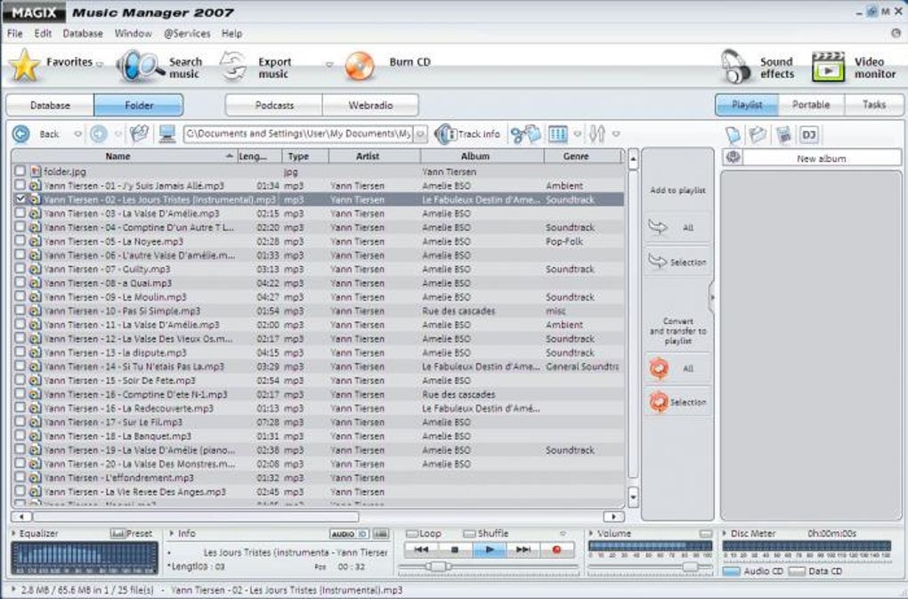Tick checkbox for 05 - La Noyee.mp3
Screen dimensions: 908x599
coord(20,241)
